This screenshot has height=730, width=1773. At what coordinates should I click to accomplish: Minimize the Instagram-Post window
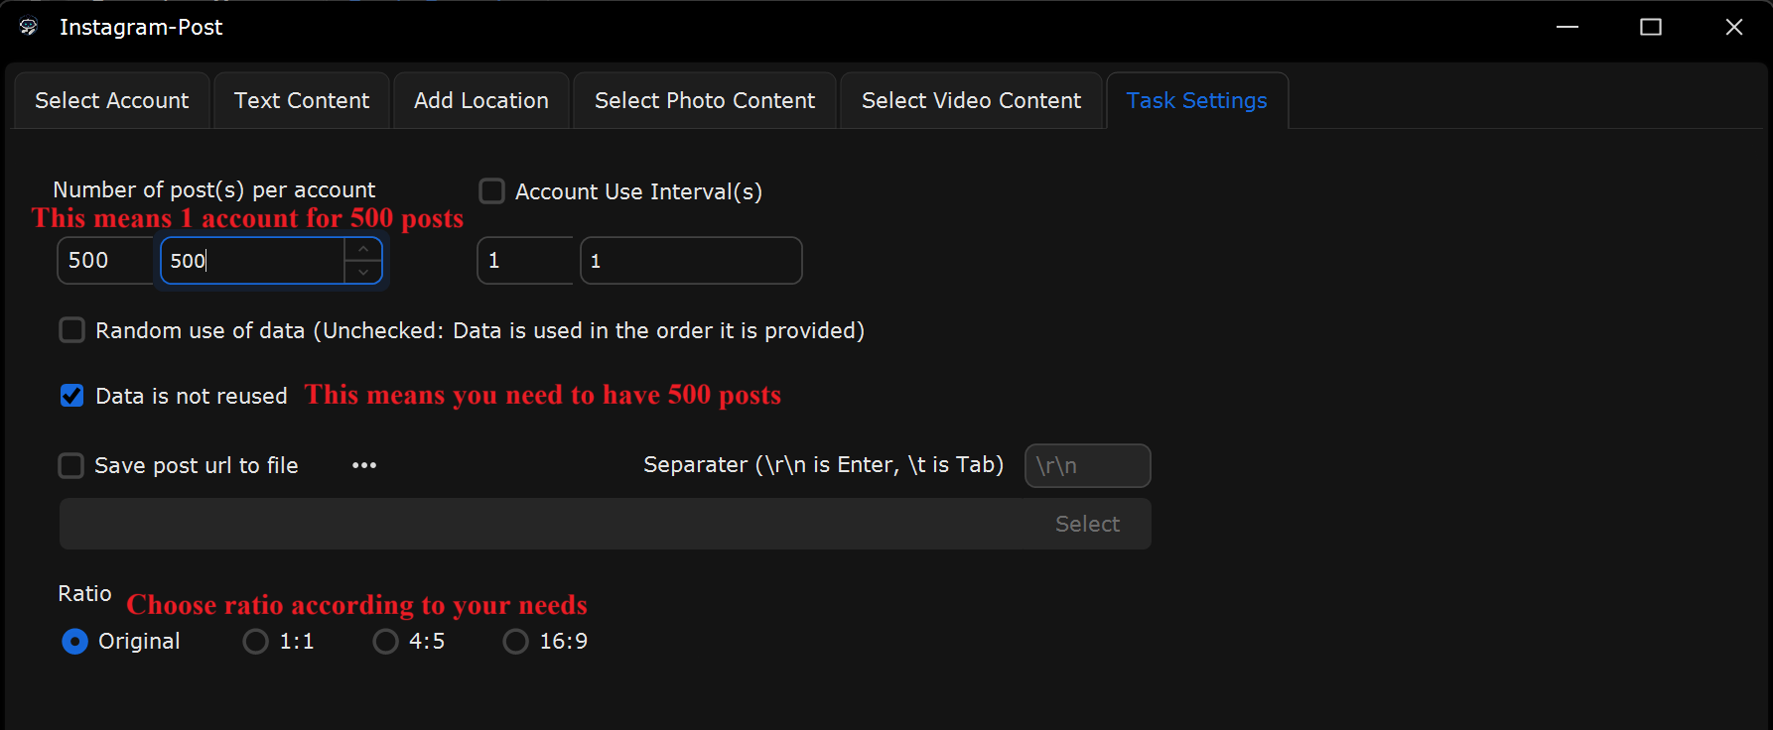tap(1568, 27)
